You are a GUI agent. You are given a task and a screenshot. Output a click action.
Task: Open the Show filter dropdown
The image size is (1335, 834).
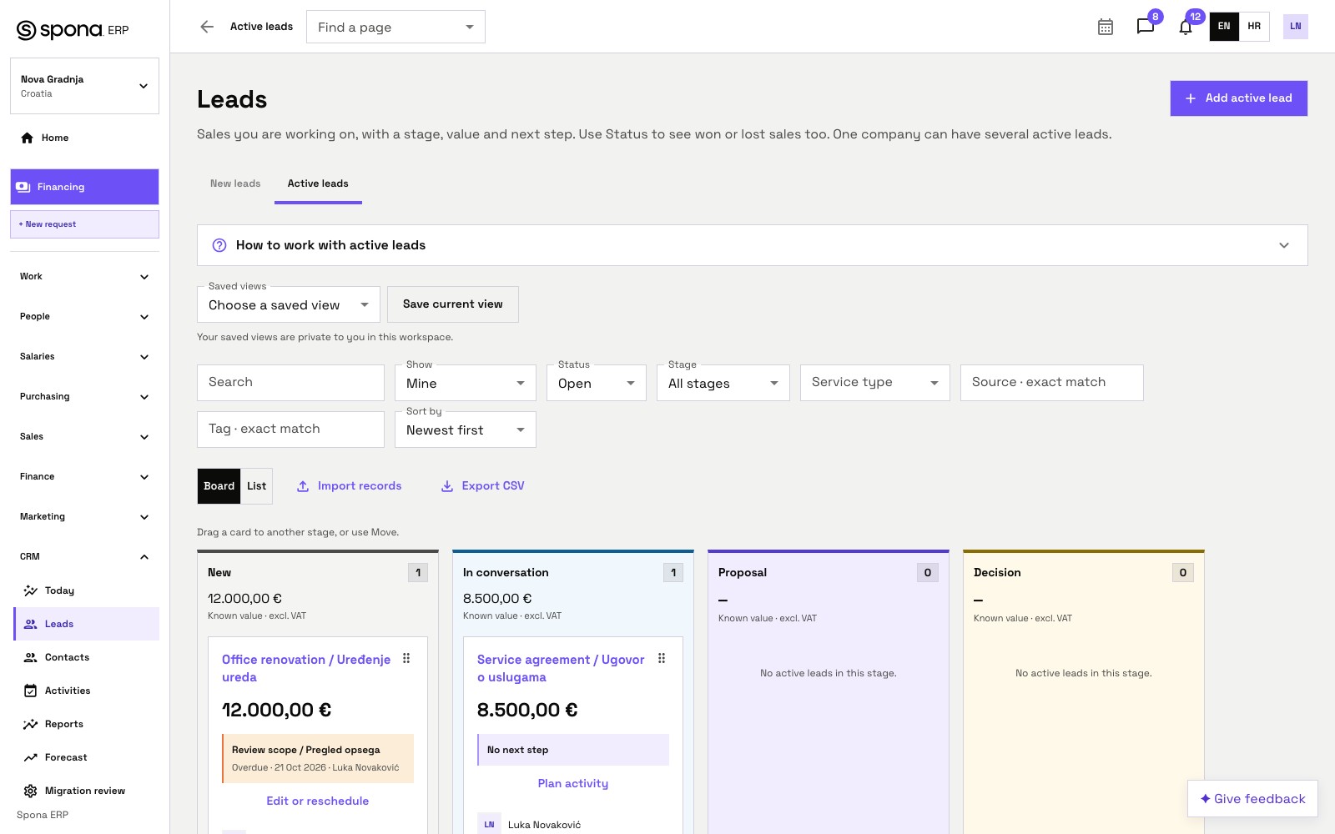click(466, 383)
